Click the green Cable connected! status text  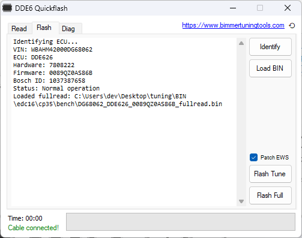(34, 228)
